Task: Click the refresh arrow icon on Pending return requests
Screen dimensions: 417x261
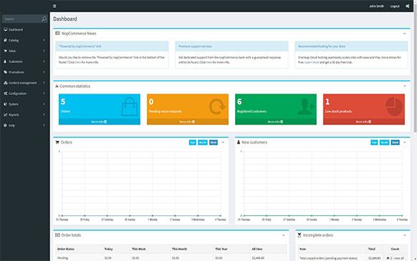Action: point(217,107)
